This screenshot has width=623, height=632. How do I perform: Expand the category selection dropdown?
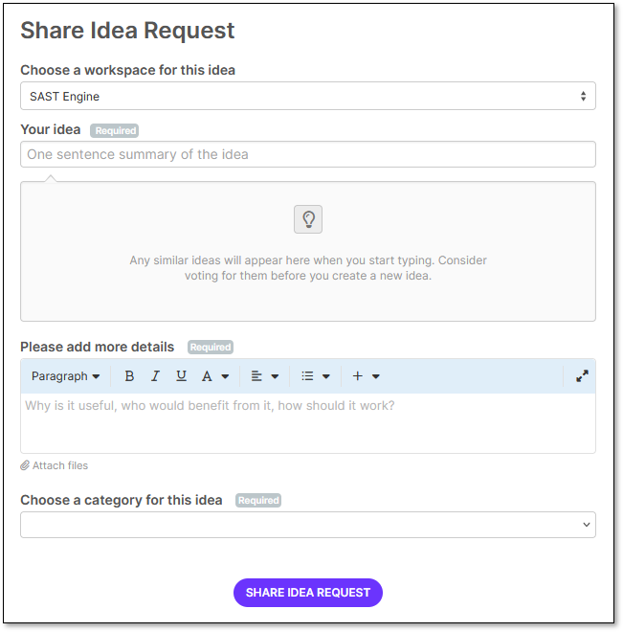point(308,525)
